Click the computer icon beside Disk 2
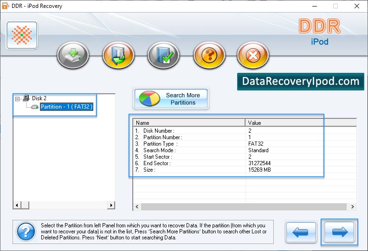Viewport: 368px width, 251px height. click(26, 98)
